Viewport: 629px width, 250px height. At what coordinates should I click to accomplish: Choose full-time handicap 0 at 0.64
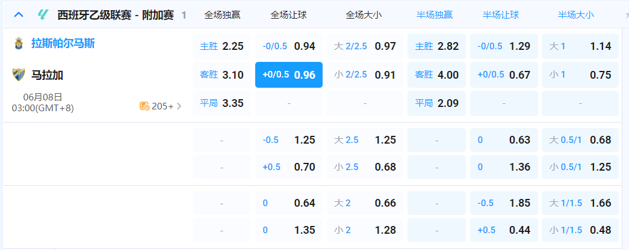[x=289, y=203]
